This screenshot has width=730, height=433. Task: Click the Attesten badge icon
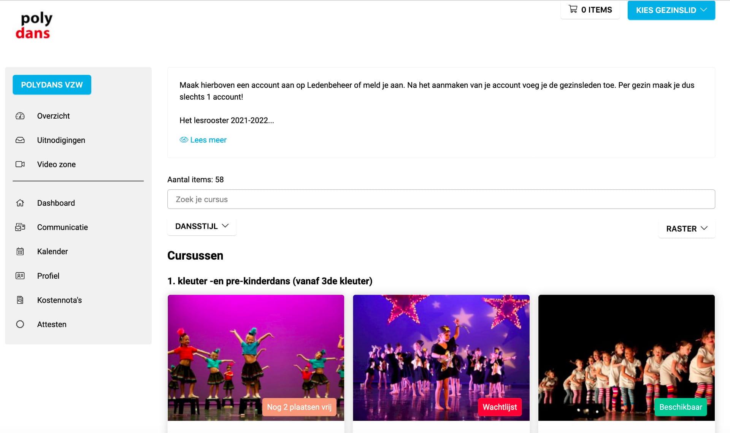[x=20, y=324]
